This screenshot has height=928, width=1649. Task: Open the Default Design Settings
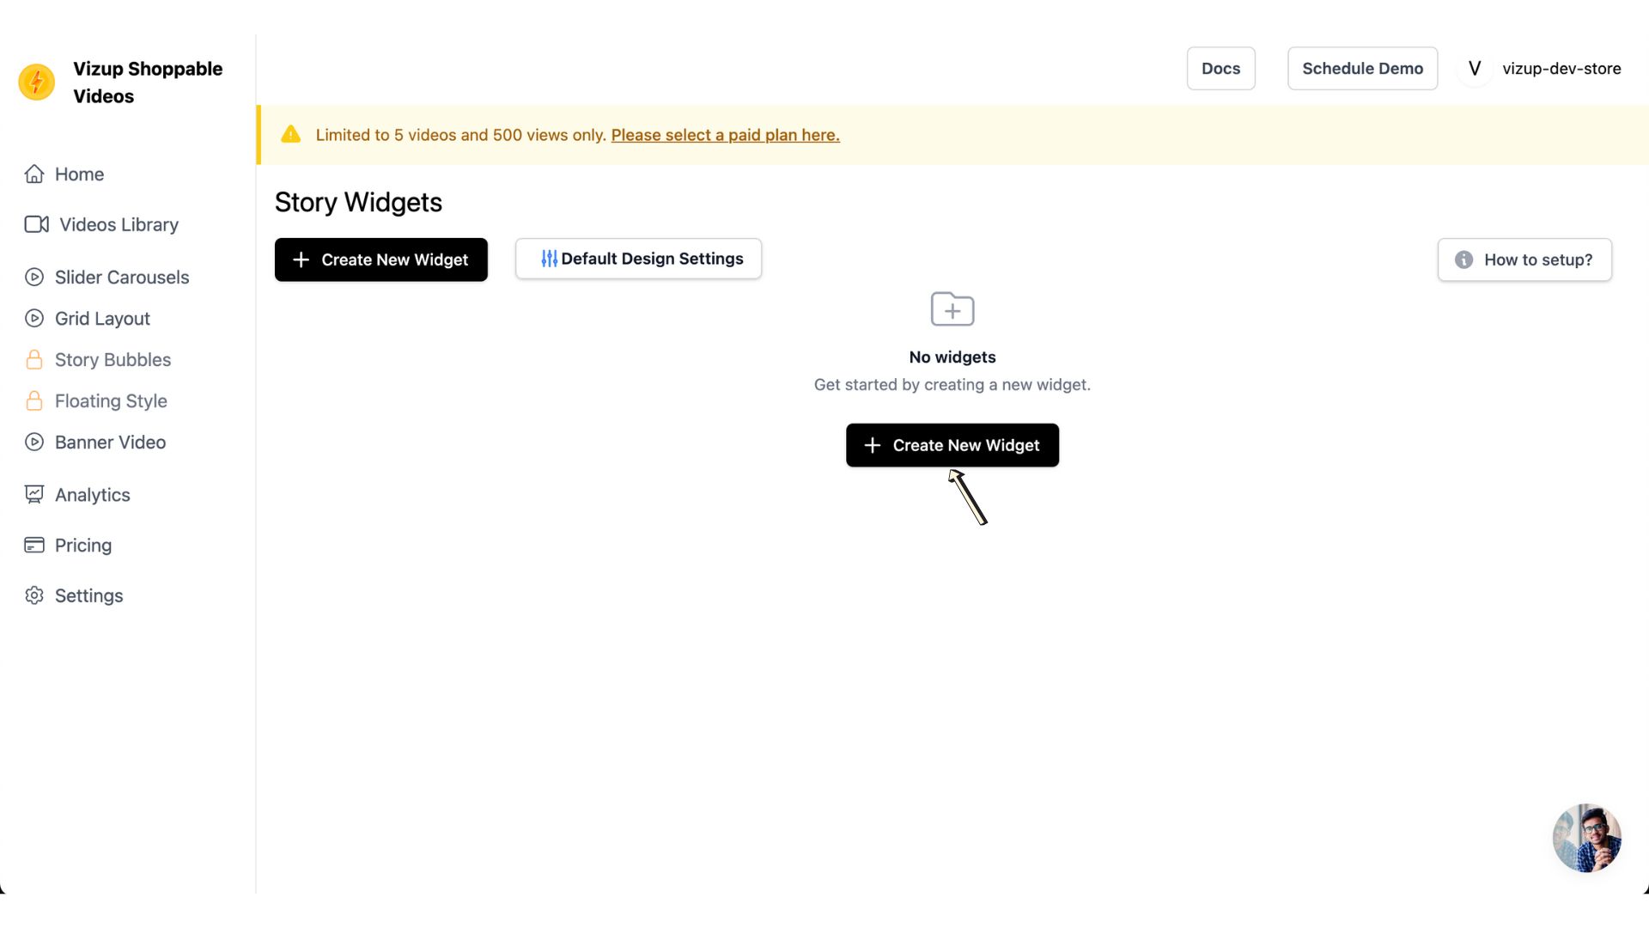[637, 259]
